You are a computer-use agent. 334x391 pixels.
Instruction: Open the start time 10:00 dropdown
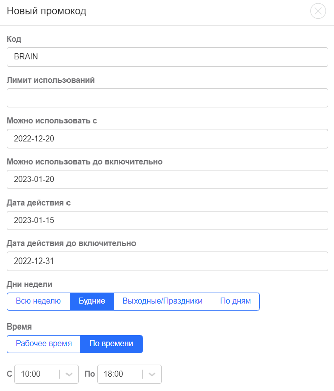click(46, 374)
